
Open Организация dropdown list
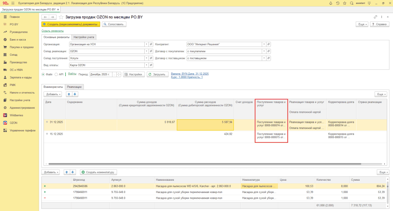coord(146,45)
